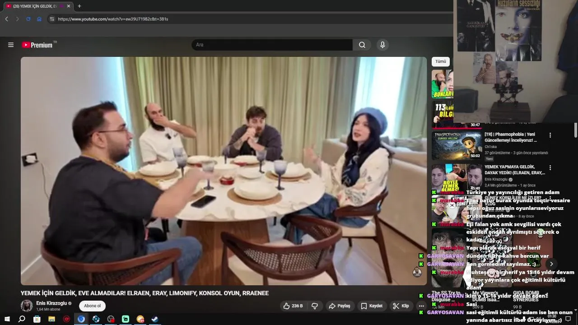
Task: Open a new browser tab
Action: coord(79,6)
